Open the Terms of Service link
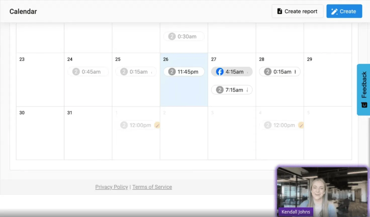370x217 pixels. [x=152, y=187]
